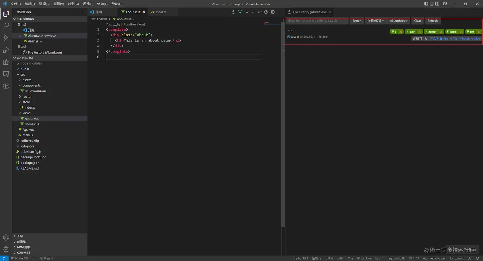Open the Search view in activity bar
483x261 pixels.
pos(6,25)
